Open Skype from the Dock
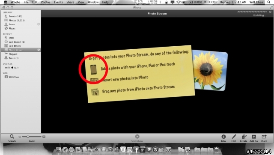274x155 pixels. pos(123,149)
